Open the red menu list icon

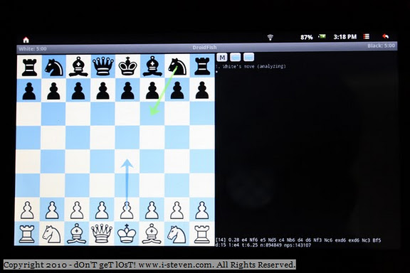tap(367, 36)
